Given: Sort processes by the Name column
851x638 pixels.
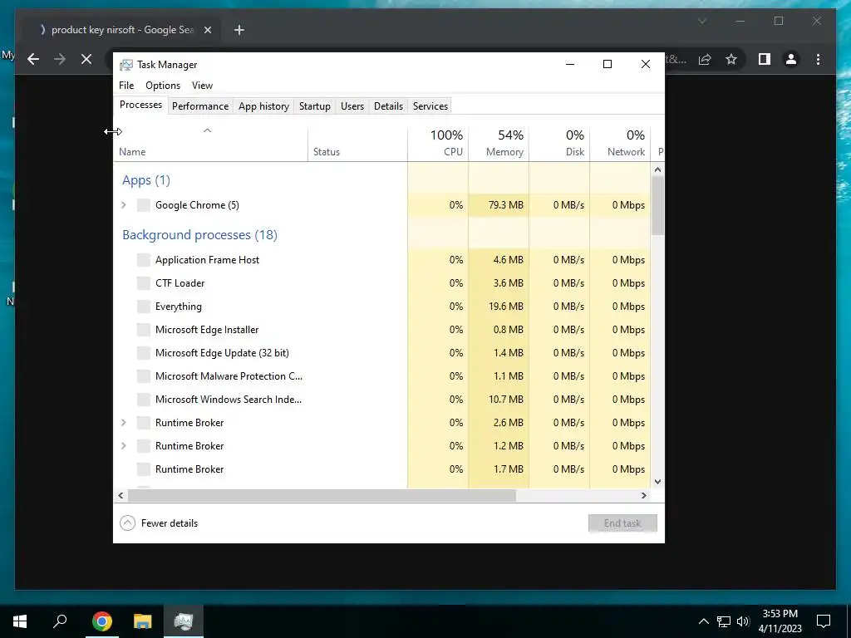Looking at the screenshot, I should [x=211, y=143].
